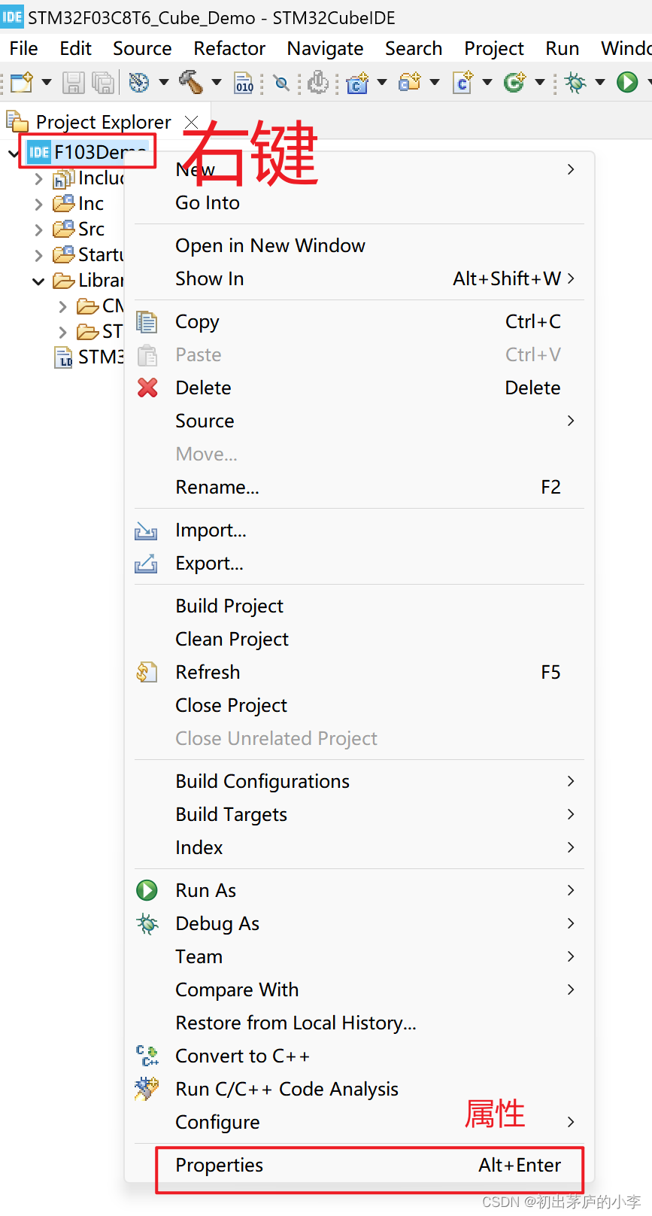Click the Convert to C++ icon
The height and width of the screenshot is (1216, 652).
click(147, 1056)
